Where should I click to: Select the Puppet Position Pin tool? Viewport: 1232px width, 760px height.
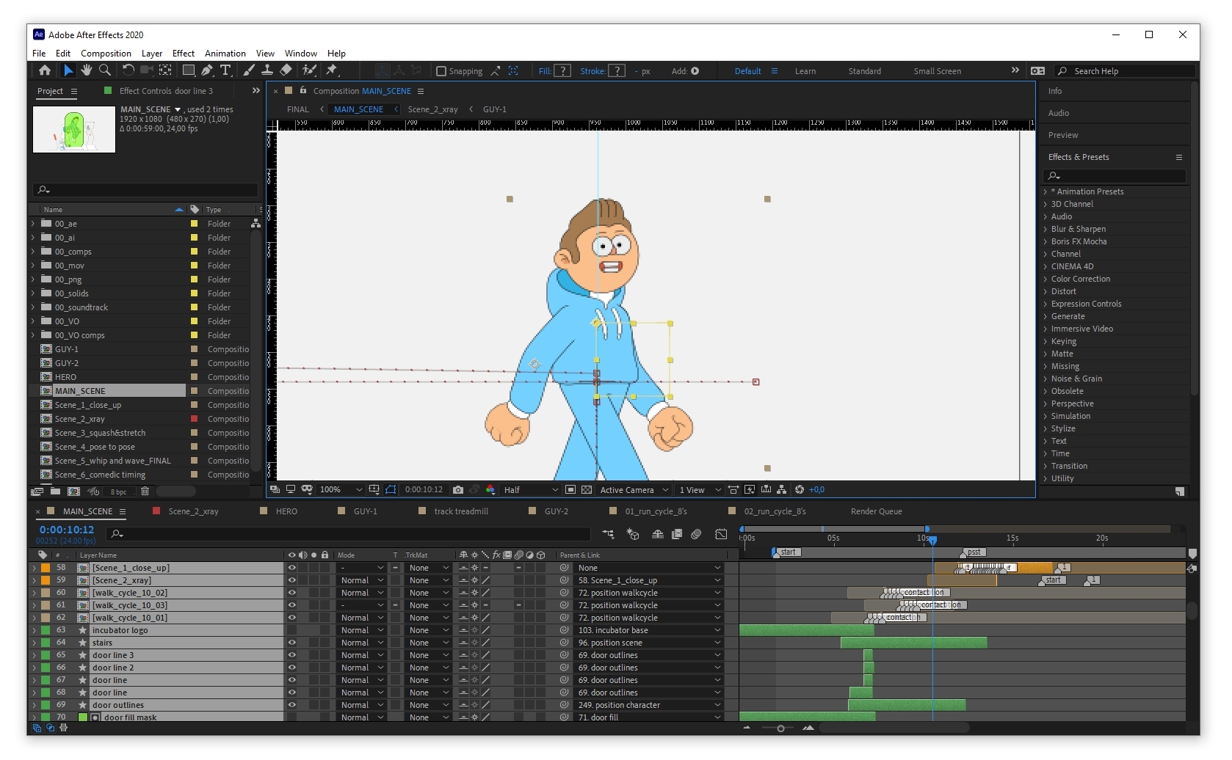[333, 70]
